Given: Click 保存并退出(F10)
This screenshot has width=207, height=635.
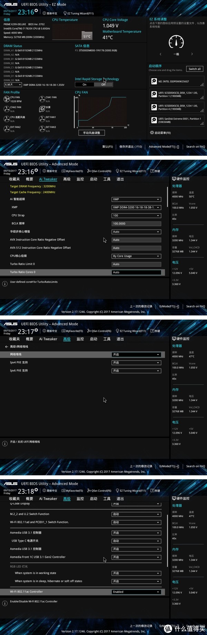Looking at the screenshot, I should (x=131, y=147).
